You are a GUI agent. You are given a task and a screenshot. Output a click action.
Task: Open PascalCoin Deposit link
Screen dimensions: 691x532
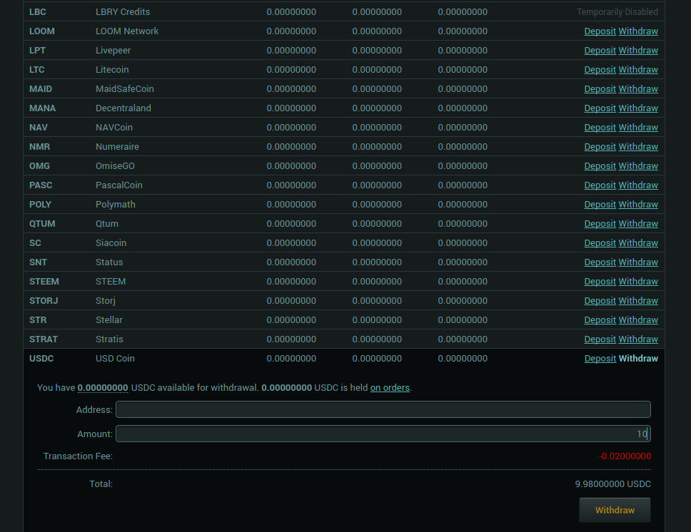600,185
